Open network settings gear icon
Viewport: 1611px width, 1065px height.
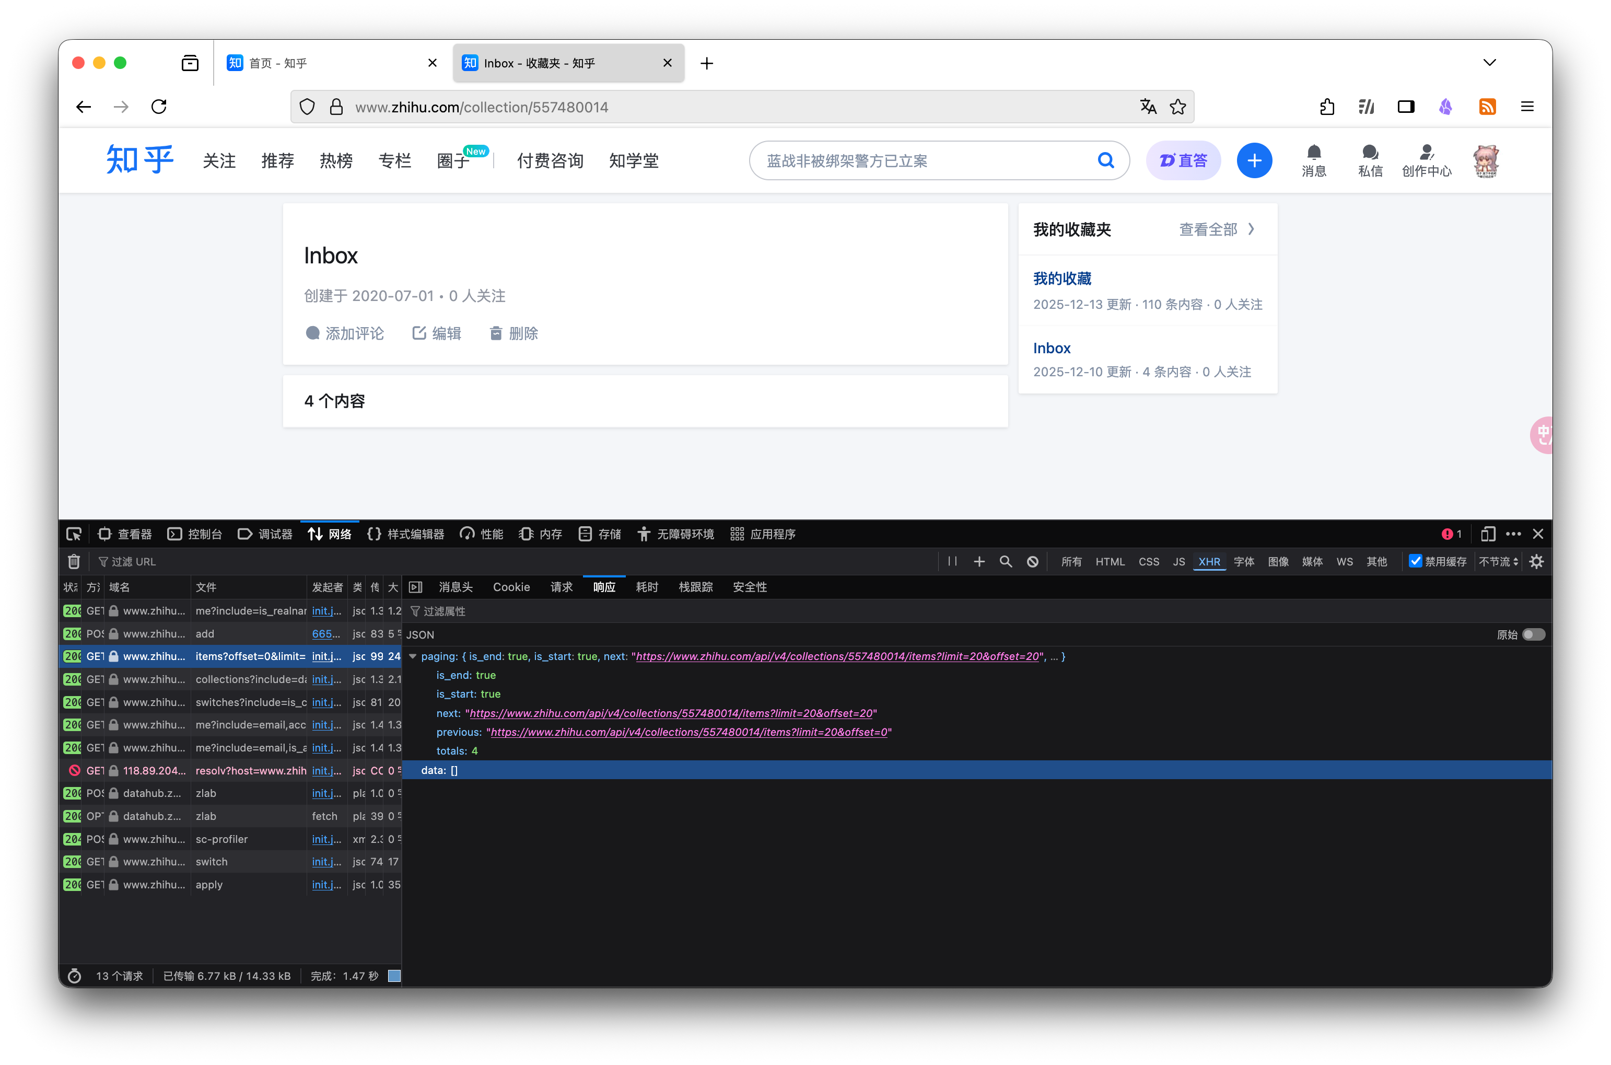point(1536,562)
